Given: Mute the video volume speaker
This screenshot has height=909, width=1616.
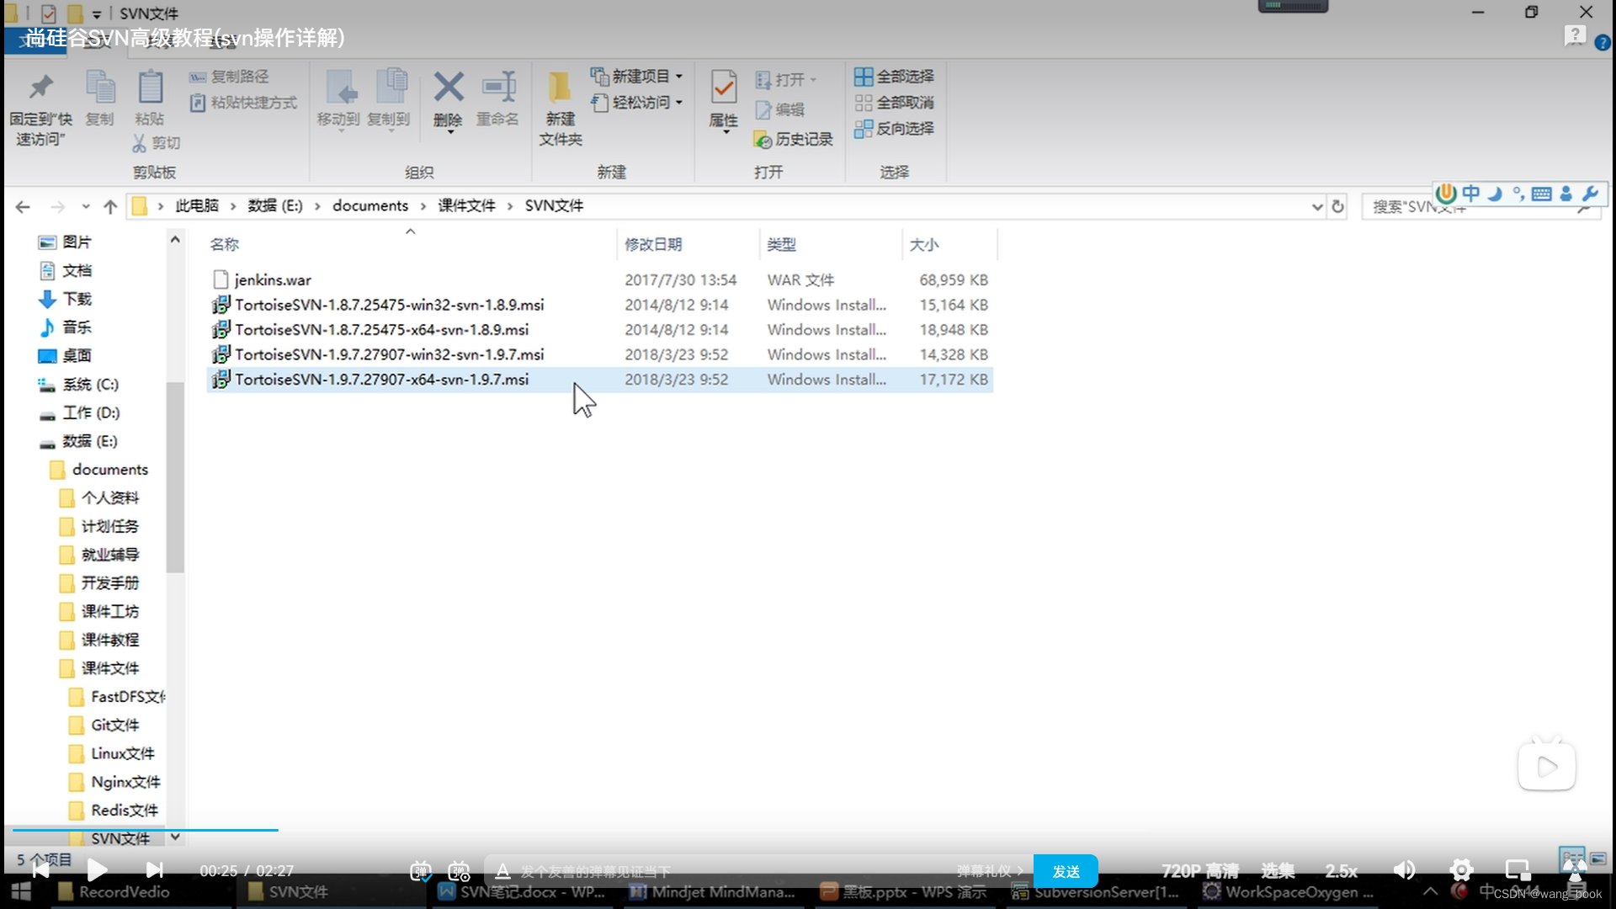Looking at the screenshot, I should pos(1404,869).
